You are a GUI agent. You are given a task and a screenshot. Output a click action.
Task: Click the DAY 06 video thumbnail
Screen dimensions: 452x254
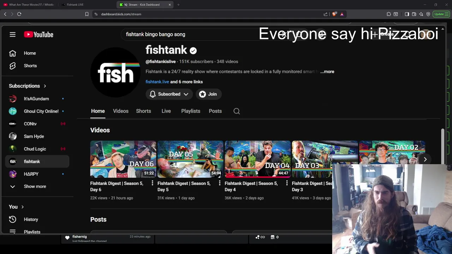pos(123,159)
